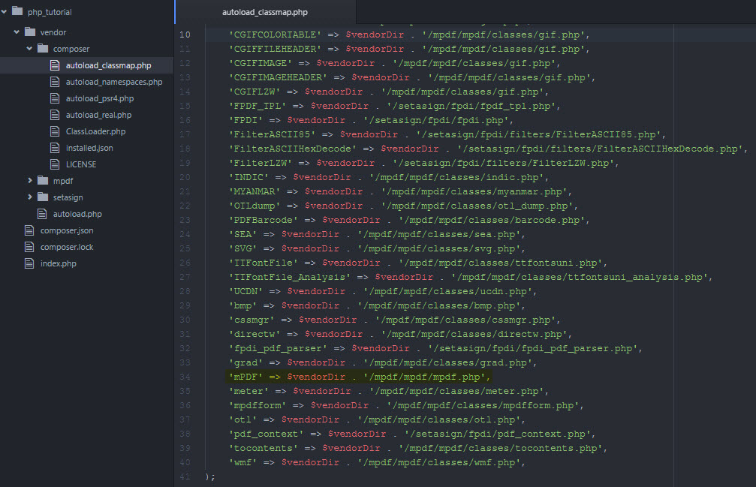Open ClassLoader.php from the tree
This screenshot has width=756, height=487.
coord(95,131)
